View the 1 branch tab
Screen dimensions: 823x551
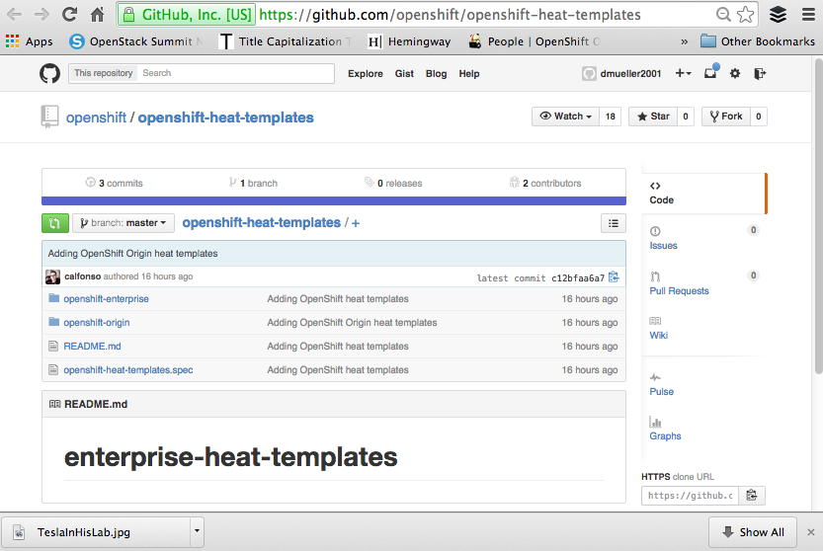point(253,183)
